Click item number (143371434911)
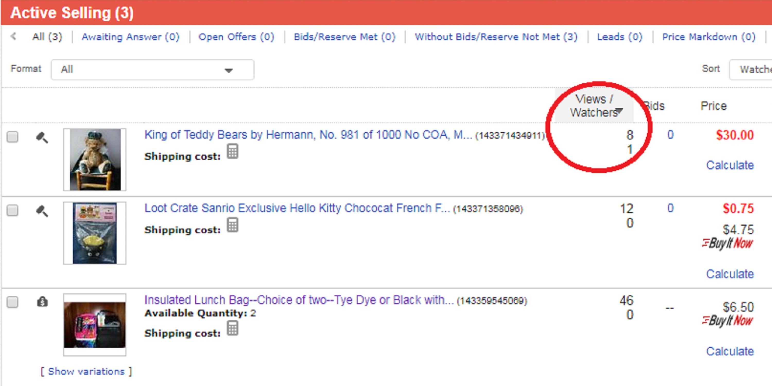The image size is (772, 386). coord(510,136)
